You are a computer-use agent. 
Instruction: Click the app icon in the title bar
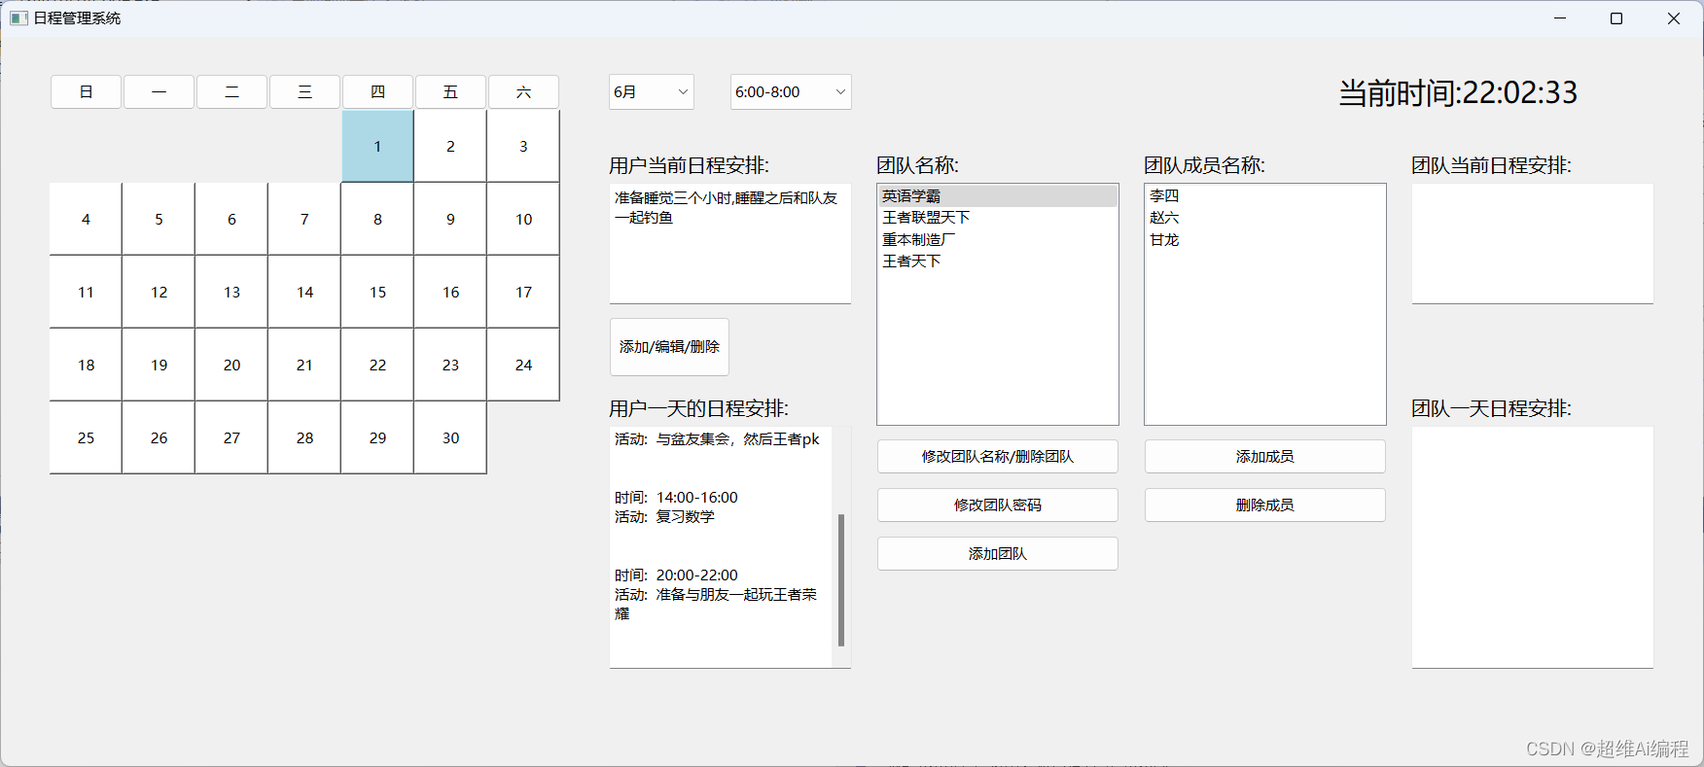[x=18, y=18]
